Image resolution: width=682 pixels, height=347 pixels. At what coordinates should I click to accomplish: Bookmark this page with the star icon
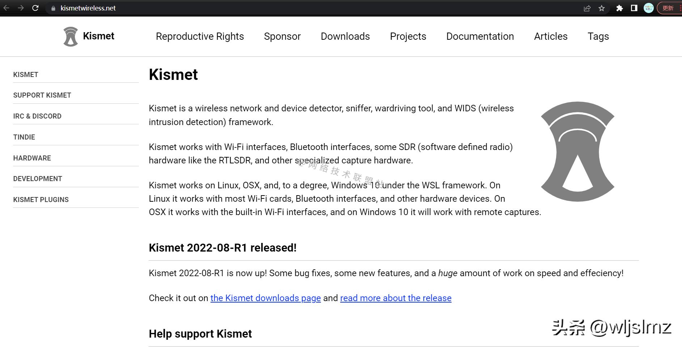[602, 8]
